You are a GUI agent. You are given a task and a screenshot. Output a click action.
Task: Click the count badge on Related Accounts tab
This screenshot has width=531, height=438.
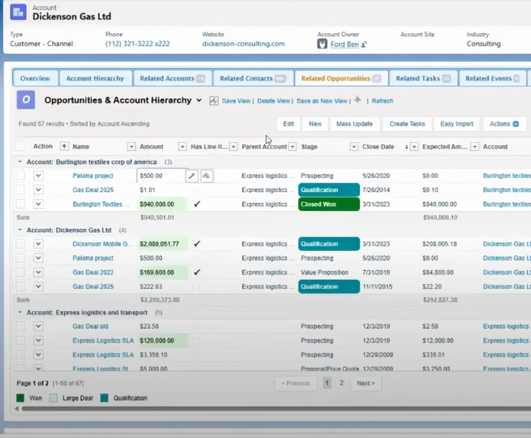click(200, 79)
